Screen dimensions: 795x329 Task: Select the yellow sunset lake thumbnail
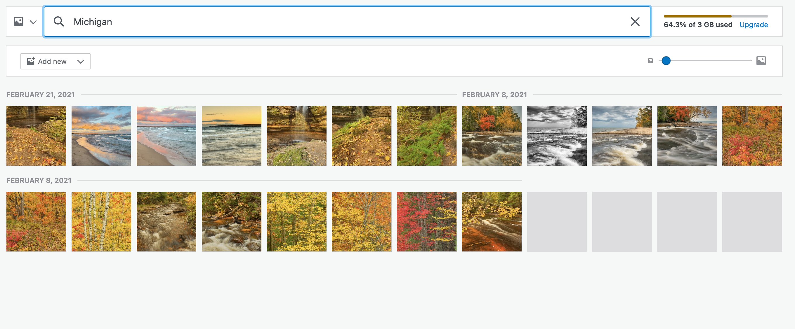[232, 136]
